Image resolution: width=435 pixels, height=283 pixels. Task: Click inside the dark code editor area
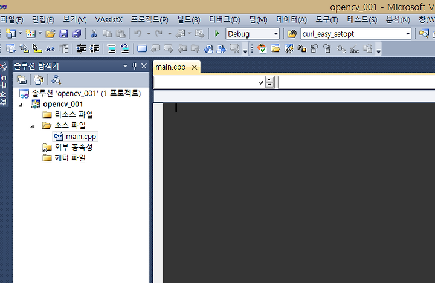point(299,193)
